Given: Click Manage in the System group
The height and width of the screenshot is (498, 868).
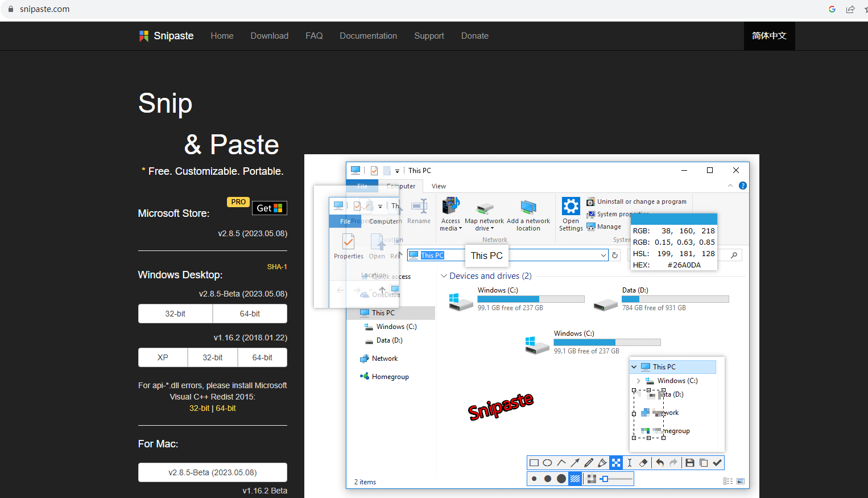Looking at the screenshot, I should [604, 227].
